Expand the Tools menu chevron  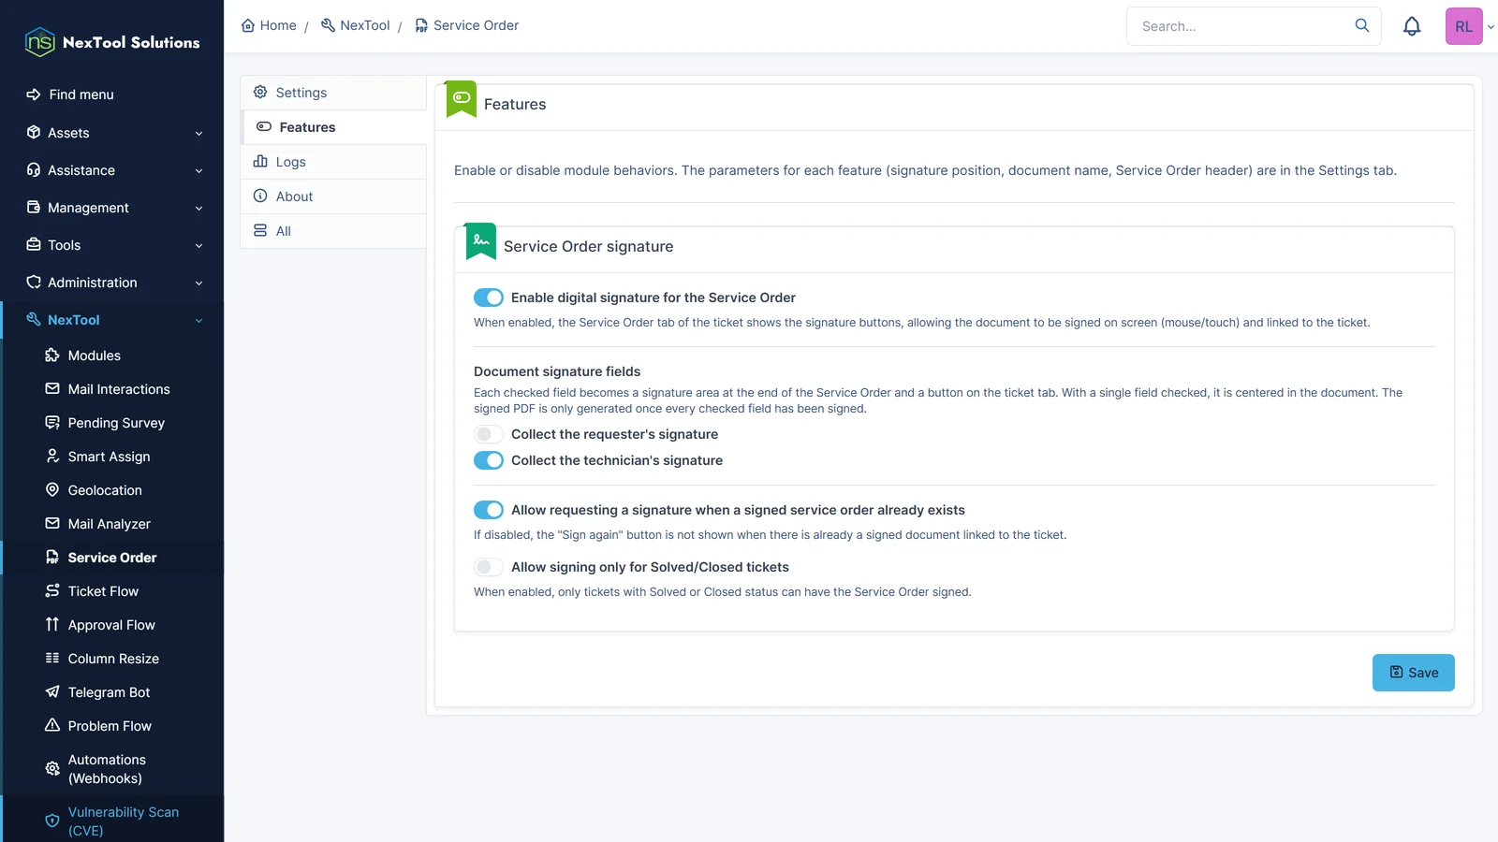pyautogui.click(x=198, y=246)
